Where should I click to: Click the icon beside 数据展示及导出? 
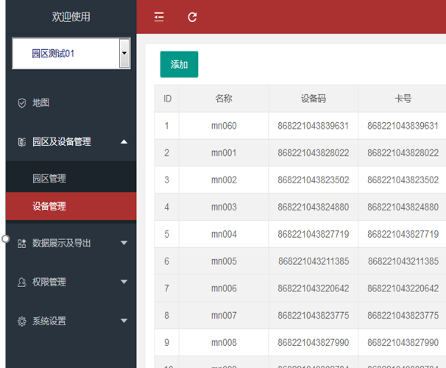(x=21, y=243)
